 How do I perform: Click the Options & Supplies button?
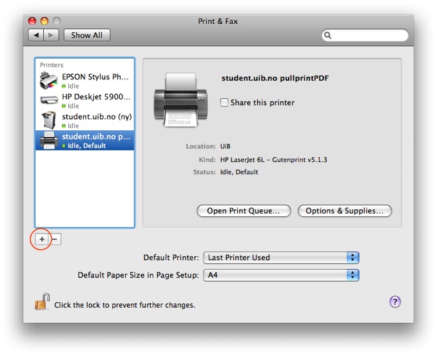tap(344, 211)
